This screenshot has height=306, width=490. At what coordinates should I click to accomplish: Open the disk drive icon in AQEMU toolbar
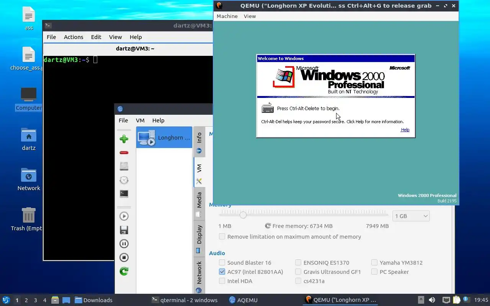click(124, 166)
